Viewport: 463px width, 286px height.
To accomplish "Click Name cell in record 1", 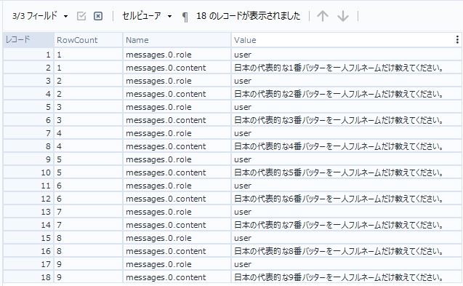I will (x=177, y=55).
